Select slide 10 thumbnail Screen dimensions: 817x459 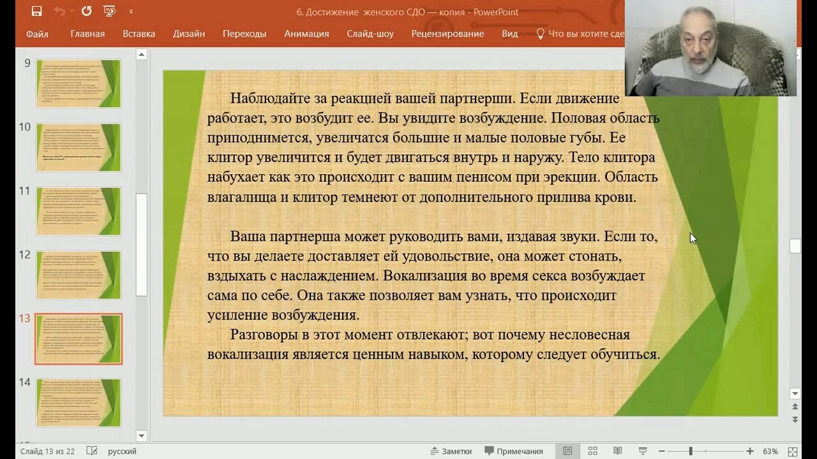[x=79, y=147]
